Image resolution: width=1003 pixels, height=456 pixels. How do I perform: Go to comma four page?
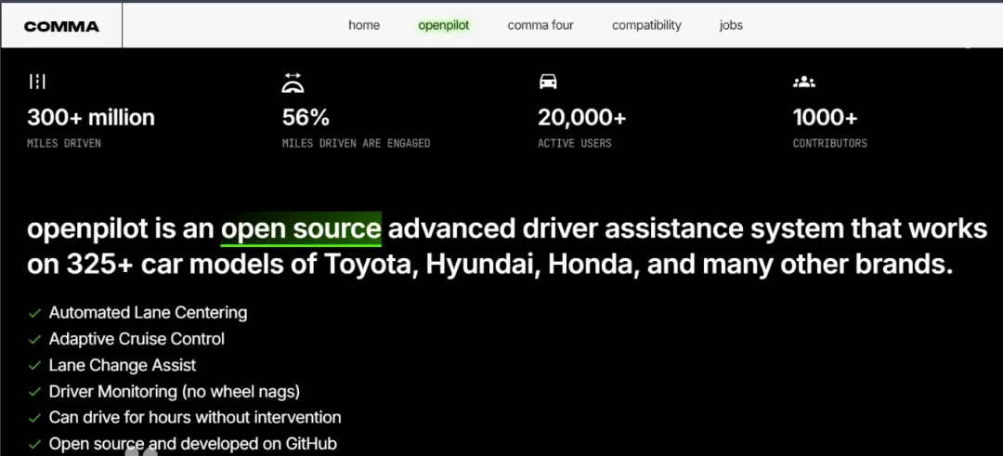(x=541, y=26)
